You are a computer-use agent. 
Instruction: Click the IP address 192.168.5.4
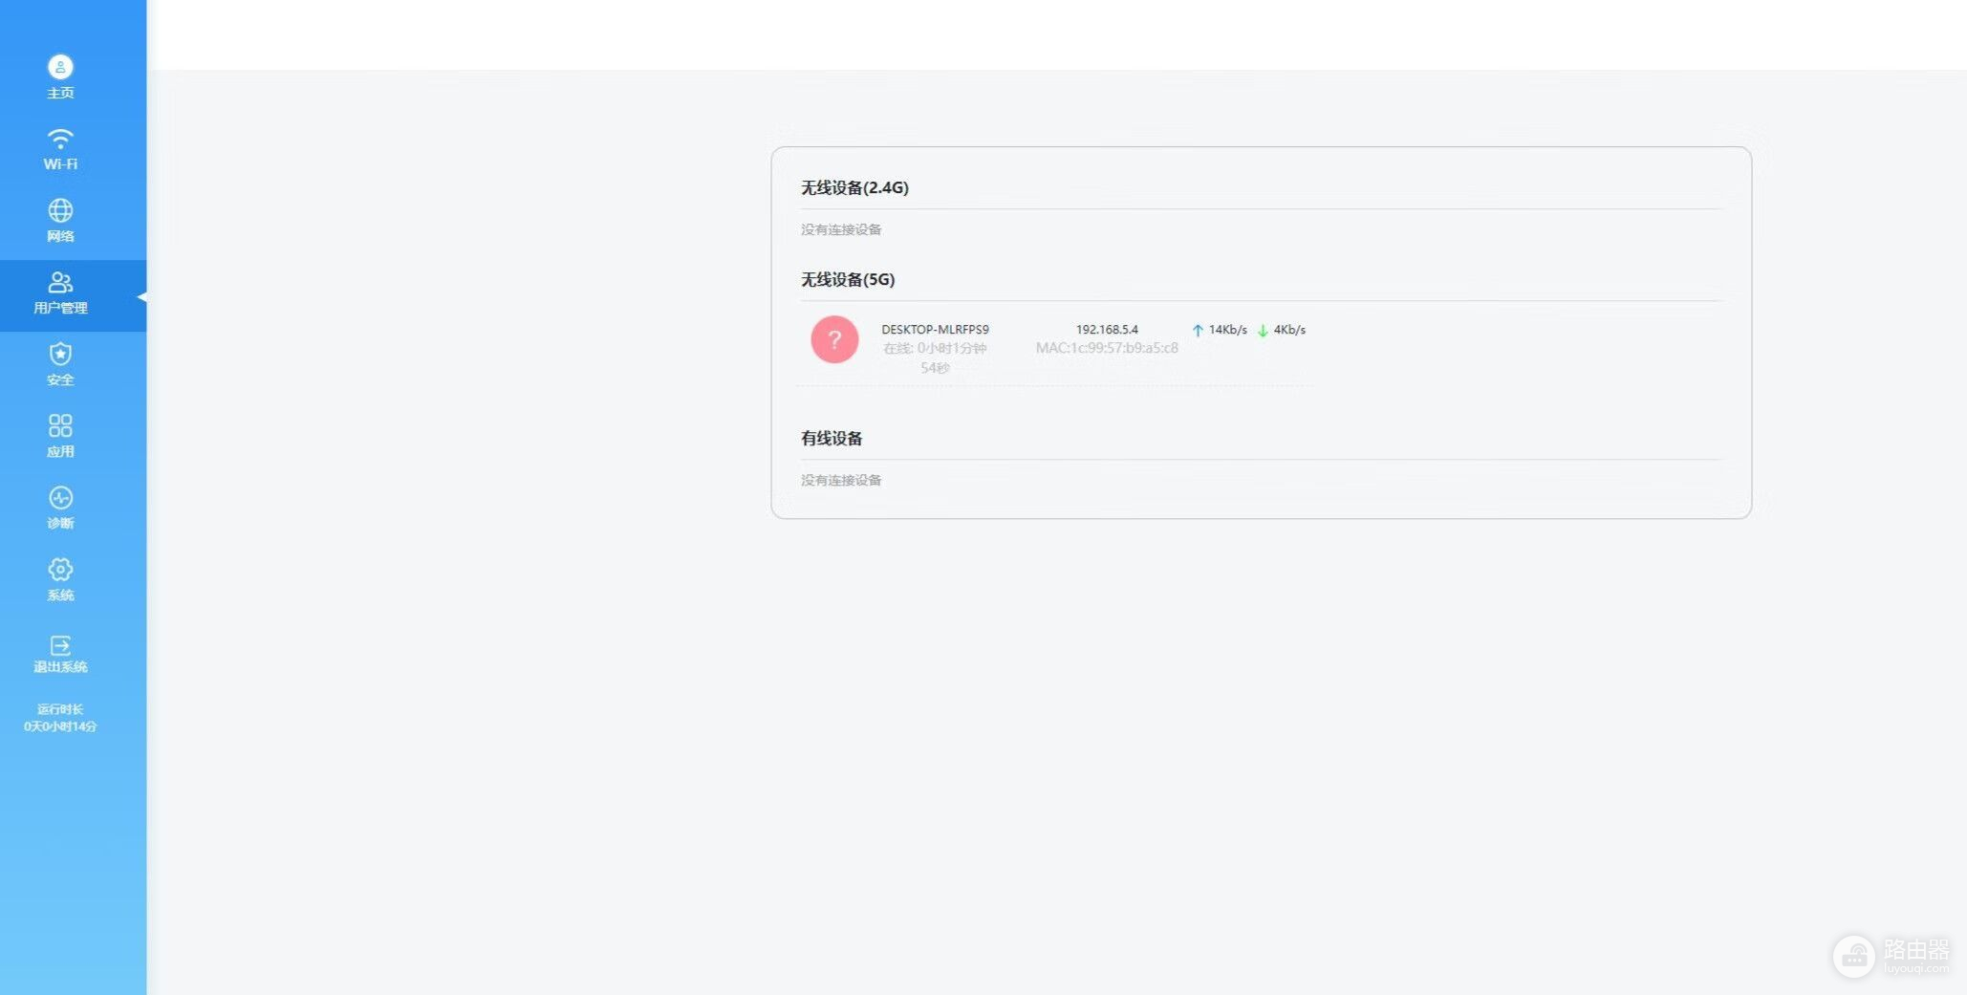tap(1107, 330)
